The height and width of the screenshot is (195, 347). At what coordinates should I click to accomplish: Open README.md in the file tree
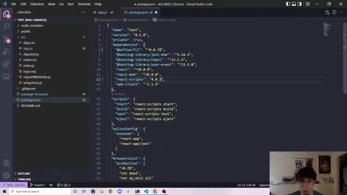(30, 106)
